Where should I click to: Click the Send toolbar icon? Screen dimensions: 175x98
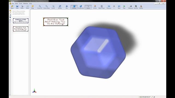(27, 7)
